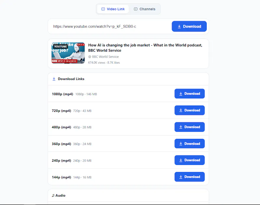Click the Audio section heading
Screen dimensions: 260x205
point(60,195)
